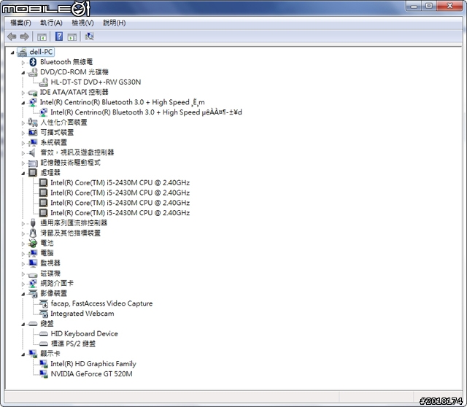Image resolution: width=467 pixels, height=407 pixels.
Task: Click the facap, FastAccess Video Capture icon
Action: (x=44, y=303)
